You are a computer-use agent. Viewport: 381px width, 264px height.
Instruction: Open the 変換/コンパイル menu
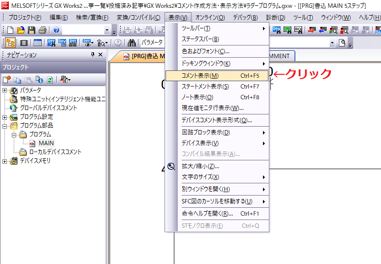click(139, 18)
